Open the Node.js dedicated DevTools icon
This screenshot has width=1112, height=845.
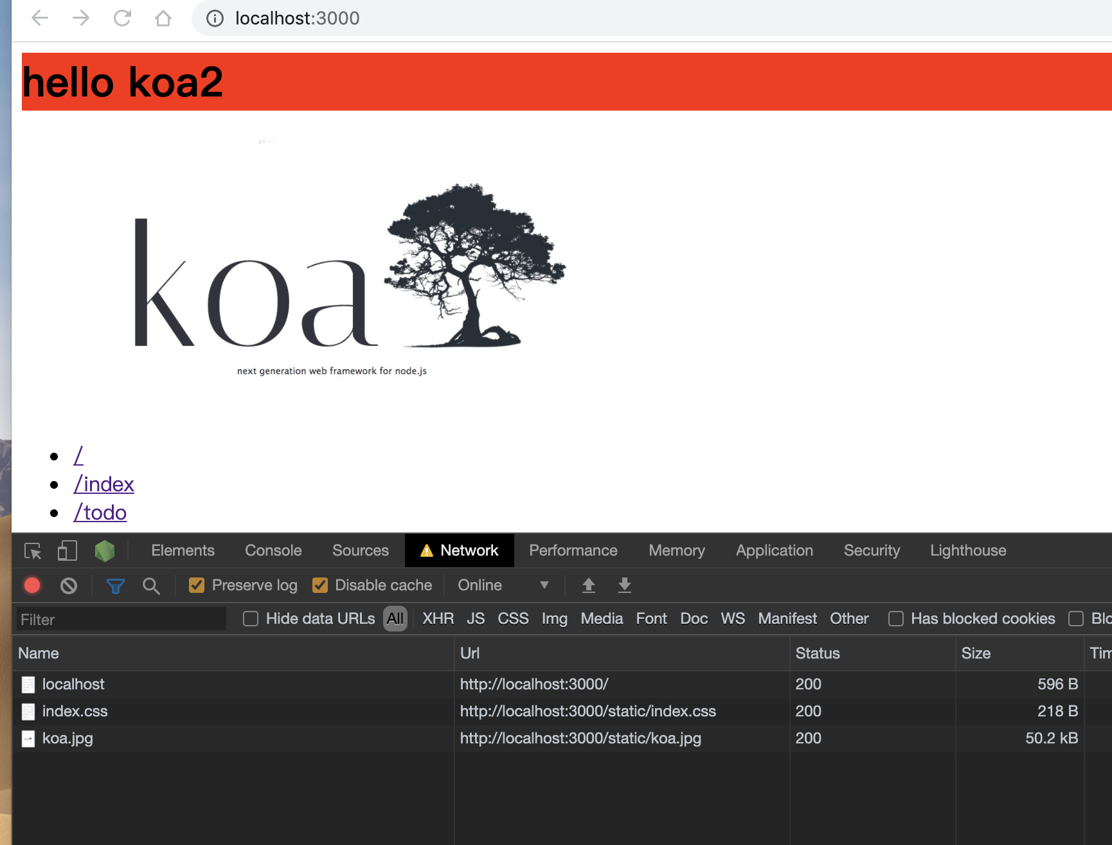(x=105, y=551)
